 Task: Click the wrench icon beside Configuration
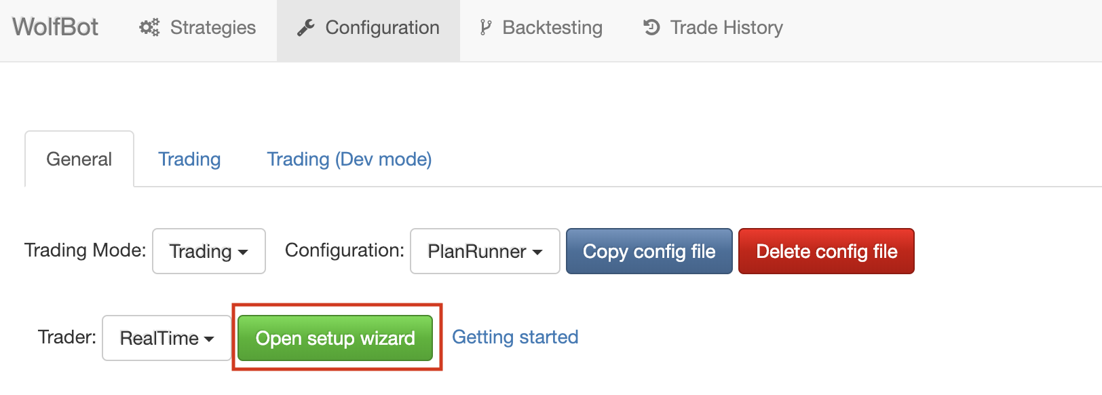306,28
